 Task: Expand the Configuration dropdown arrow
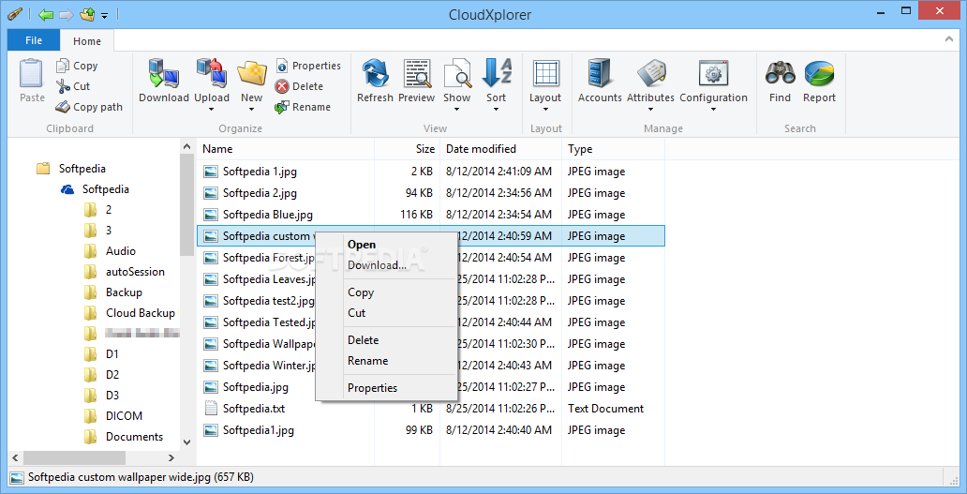(713, 110)
